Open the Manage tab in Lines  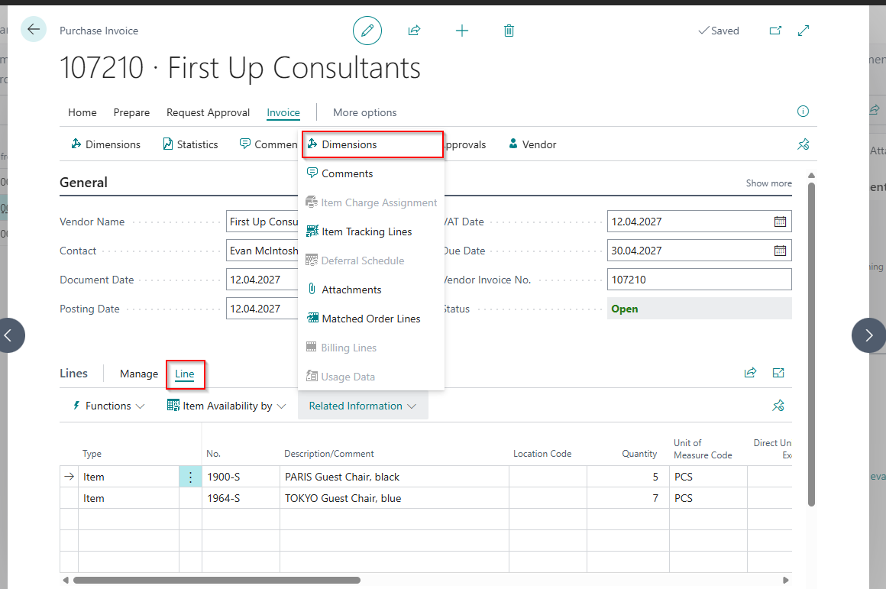click(x=139, y=374)
